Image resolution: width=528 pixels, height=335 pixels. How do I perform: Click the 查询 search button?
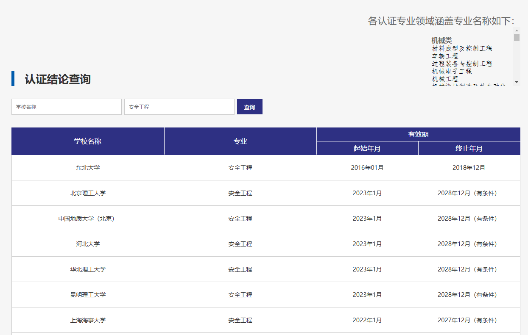pos(250,107)
